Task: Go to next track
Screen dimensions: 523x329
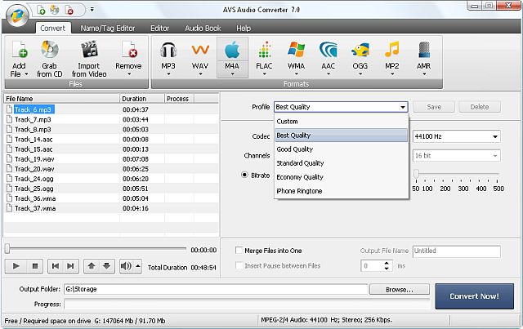Action: pyautogui.click(x=70, y=266)
